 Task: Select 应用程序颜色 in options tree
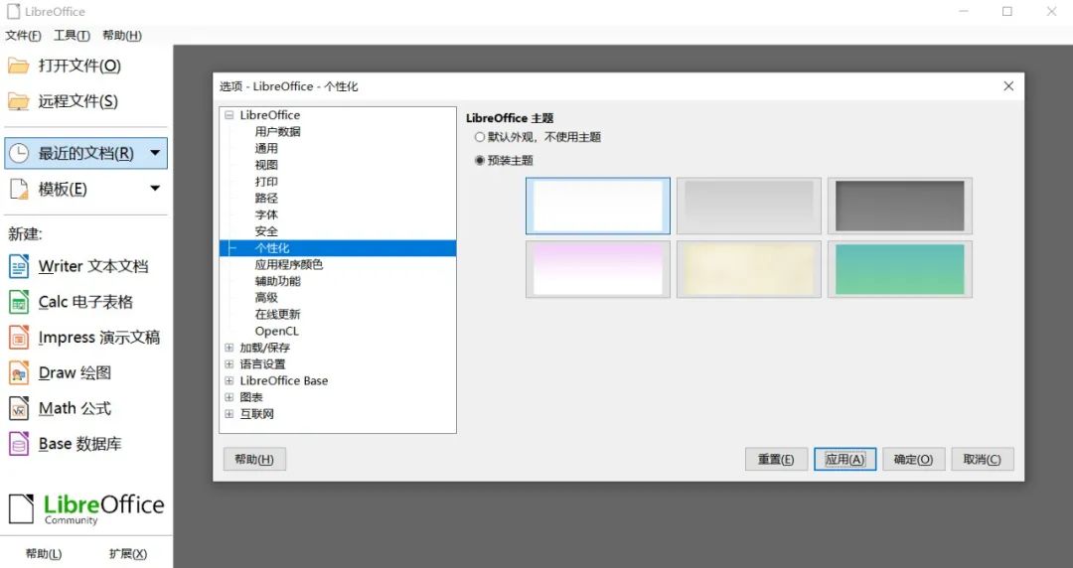coord(289,264)
